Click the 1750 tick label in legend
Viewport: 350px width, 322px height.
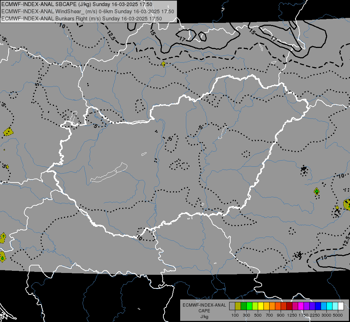(x=304, y=315)
